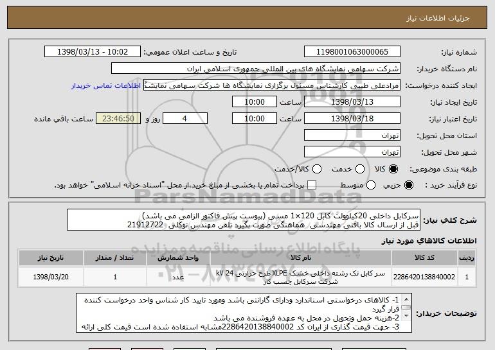The image size is (495, 350).
Task: Click the product code 228642013884​0002 cell
Action: click(424, 277)
